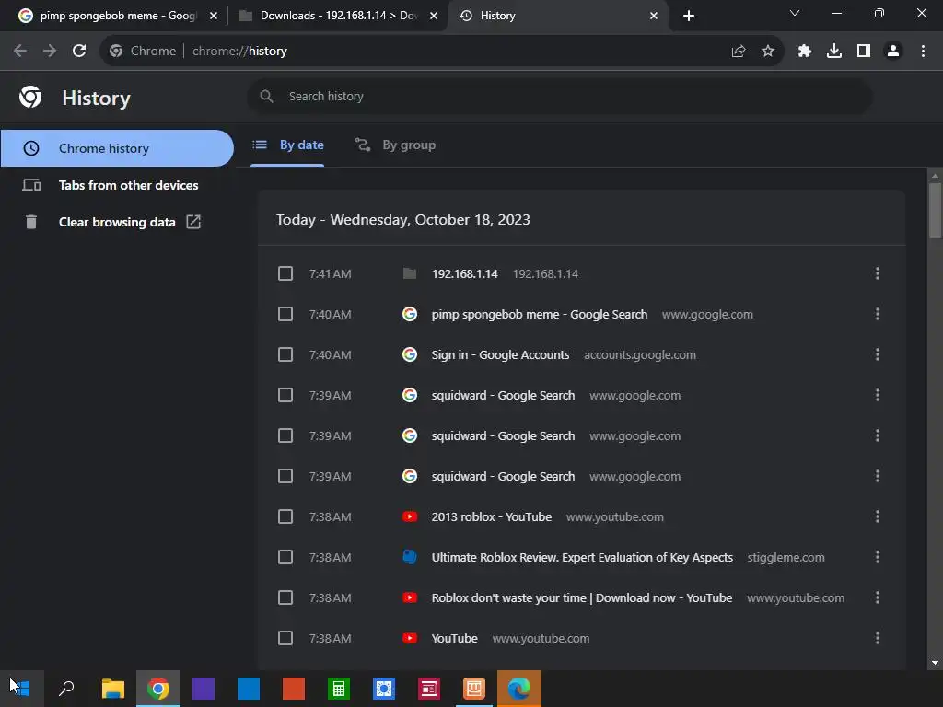Open the Extensions puzzle icon
This screenshot has height=707, width=943.
coord(805,52)
